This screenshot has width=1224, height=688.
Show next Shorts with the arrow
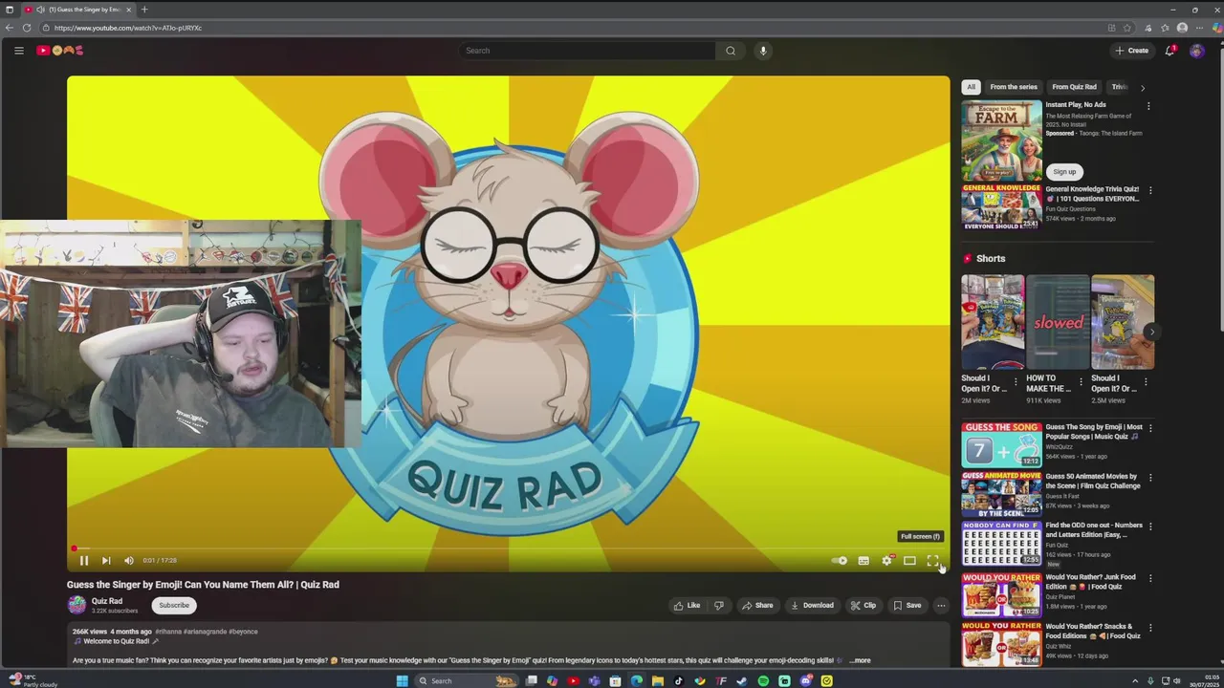1151,332
